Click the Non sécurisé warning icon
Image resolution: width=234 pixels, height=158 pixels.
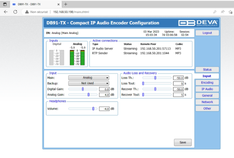click(x=27, y=12)
